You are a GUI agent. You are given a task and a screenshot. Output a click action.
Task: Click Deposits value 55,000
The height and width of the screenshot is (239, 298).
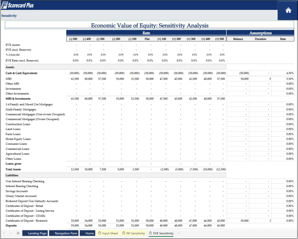tap(75, 226)
